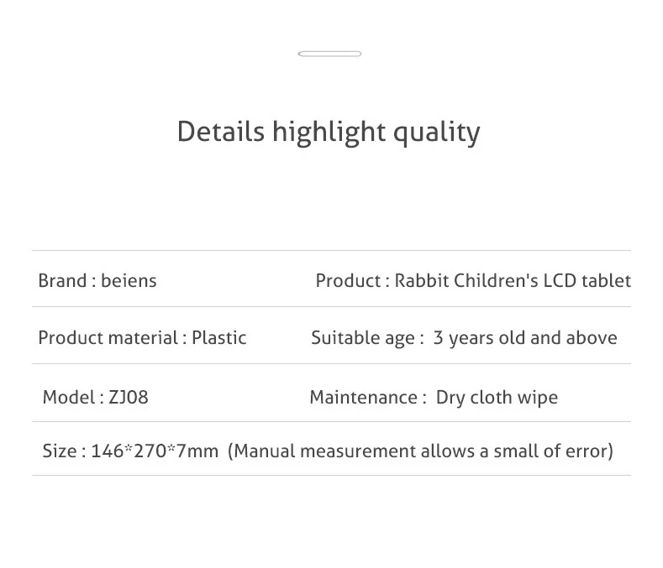
Task: Click the Manual measurement note in parentheses
Action: (420, 451)
